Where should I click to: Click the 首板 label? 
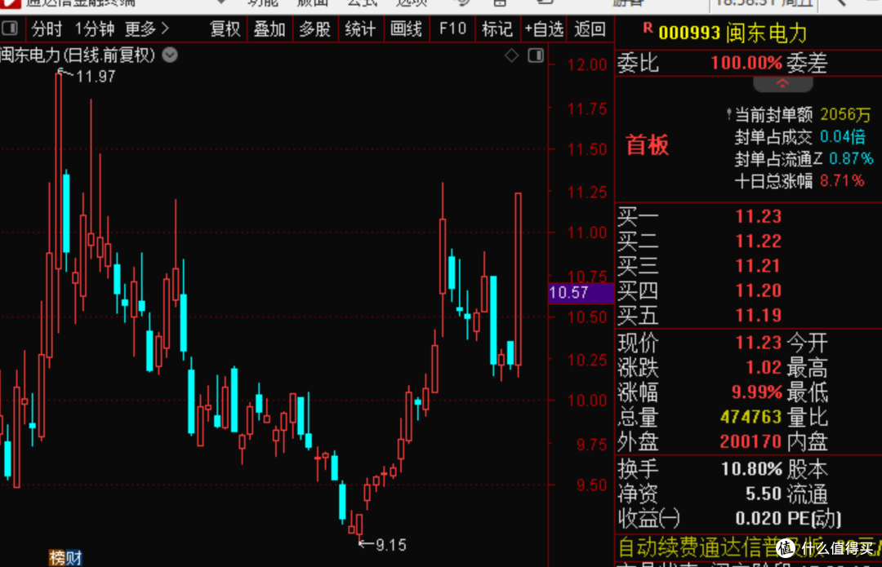coord(648,145)
